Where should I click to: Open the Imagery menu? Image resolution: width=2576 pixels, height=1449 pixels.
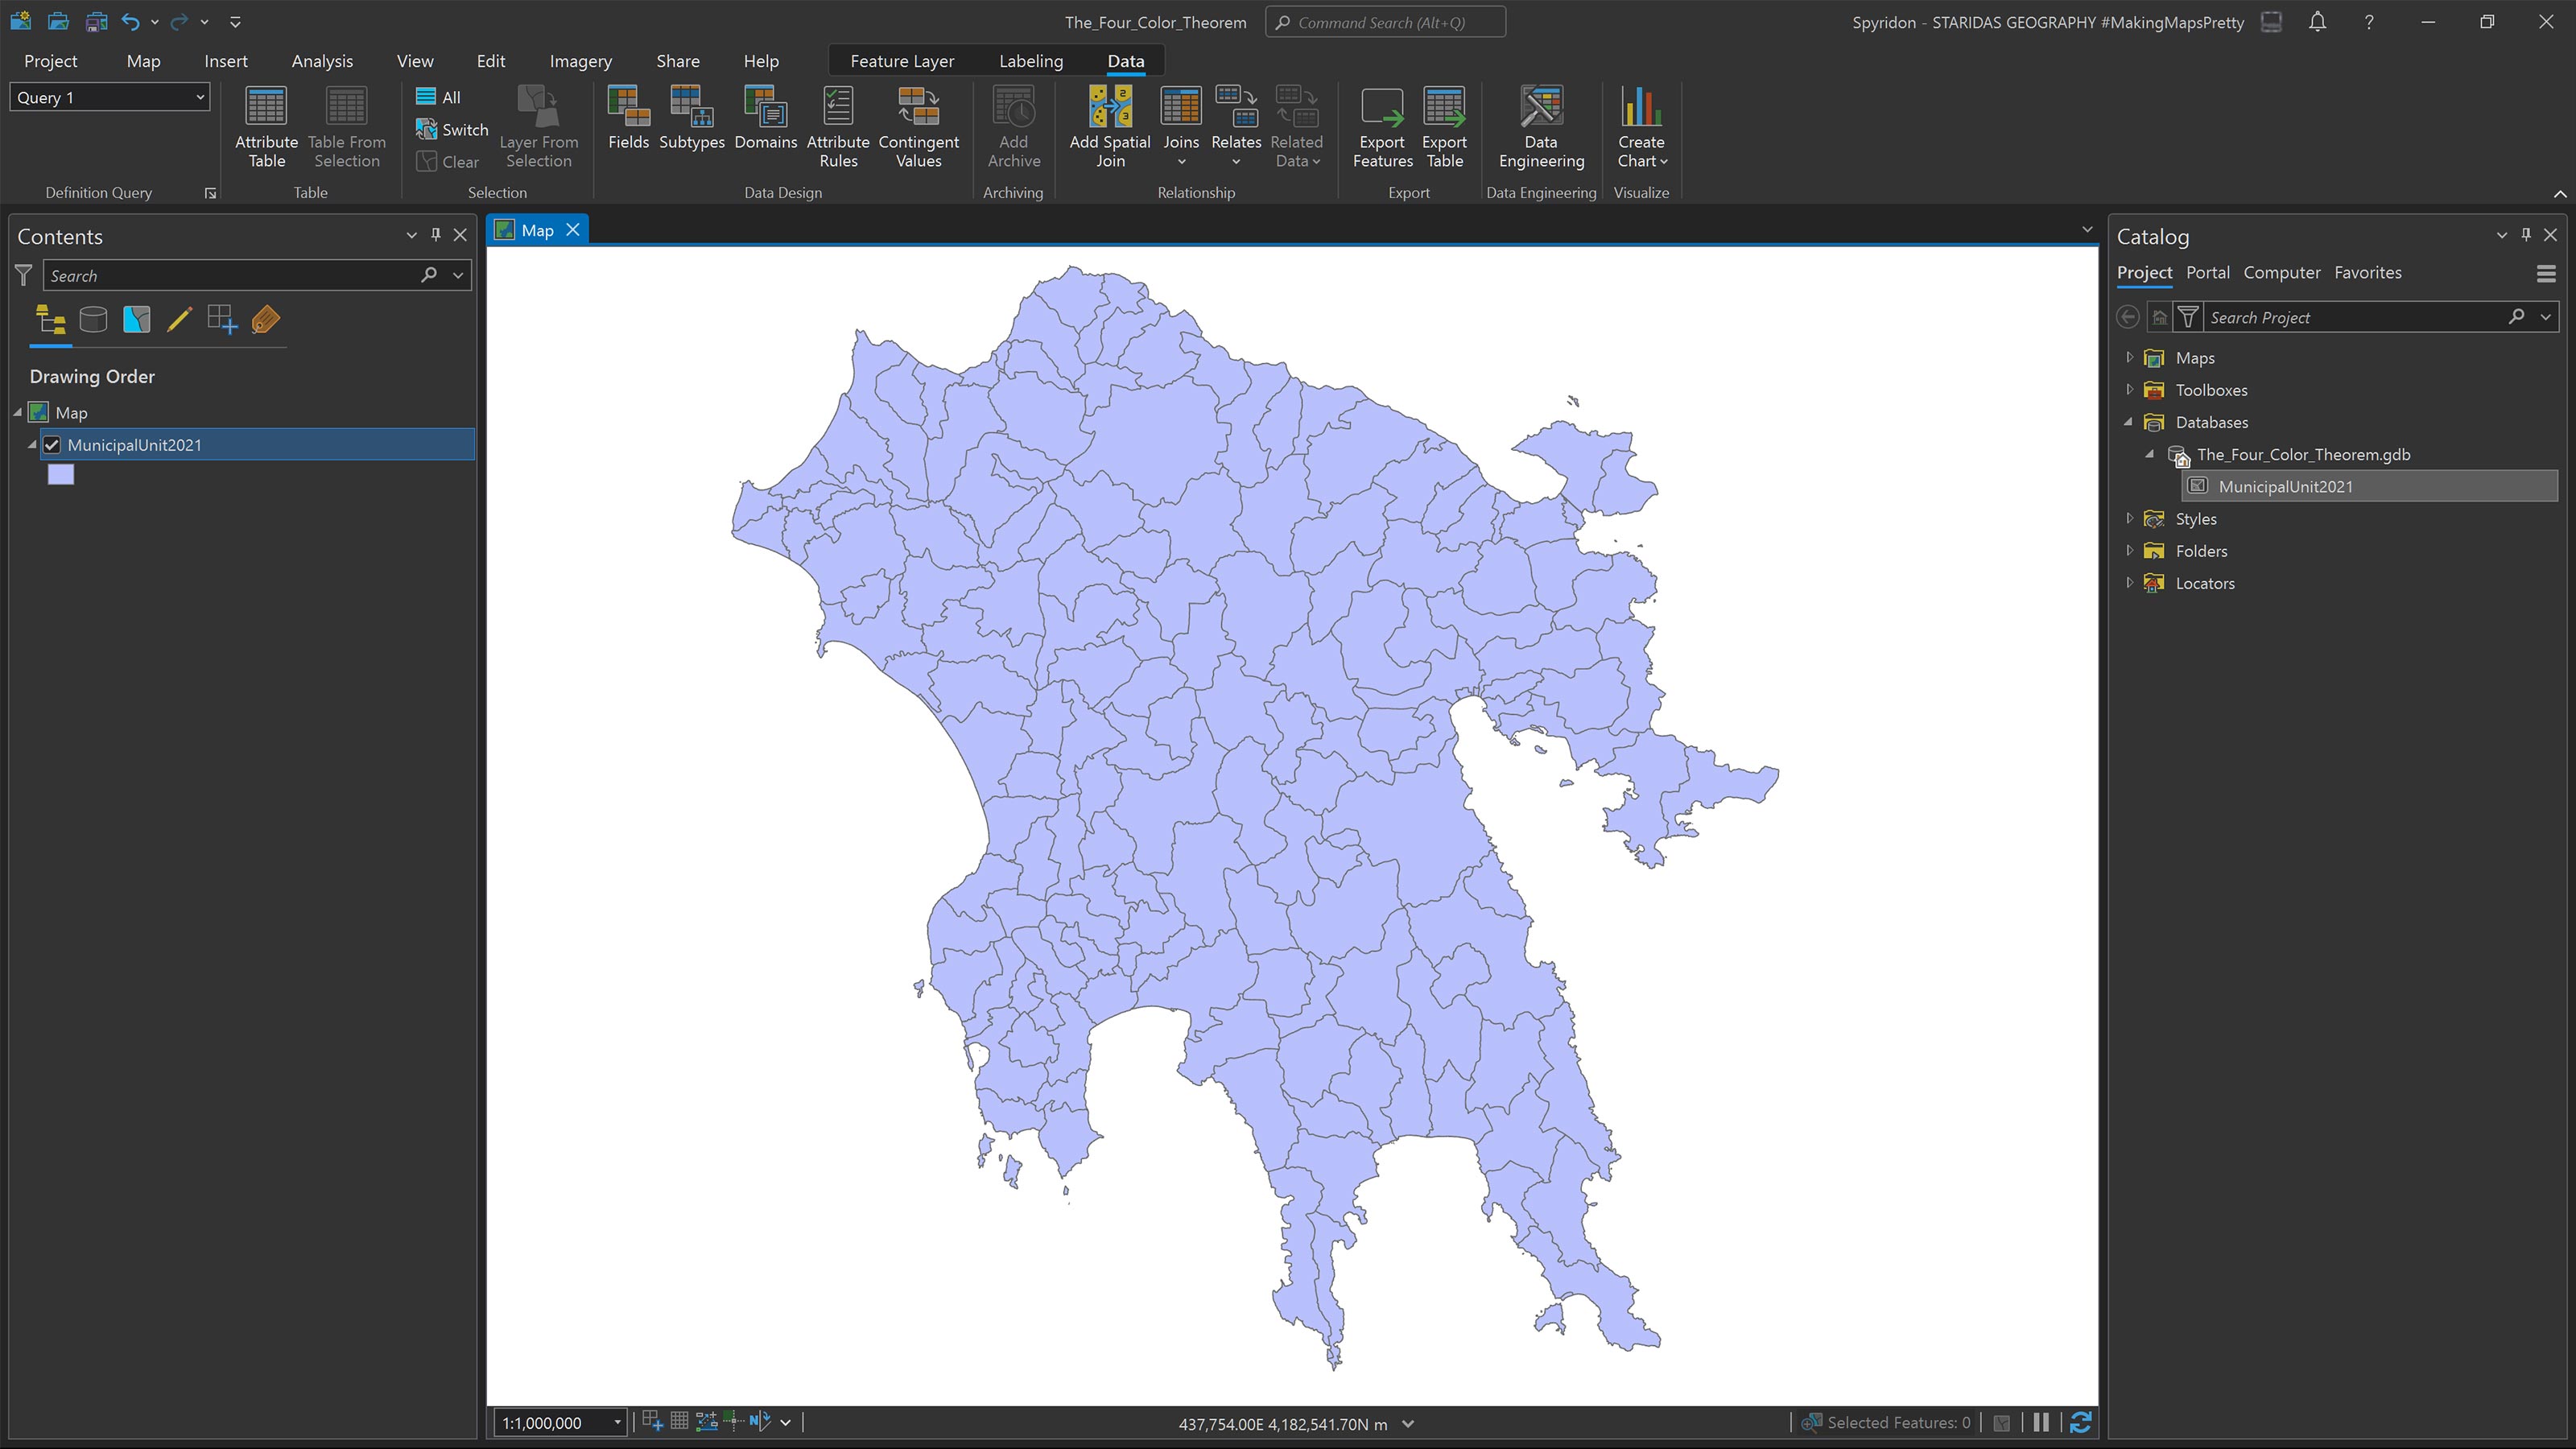[580, 60]
